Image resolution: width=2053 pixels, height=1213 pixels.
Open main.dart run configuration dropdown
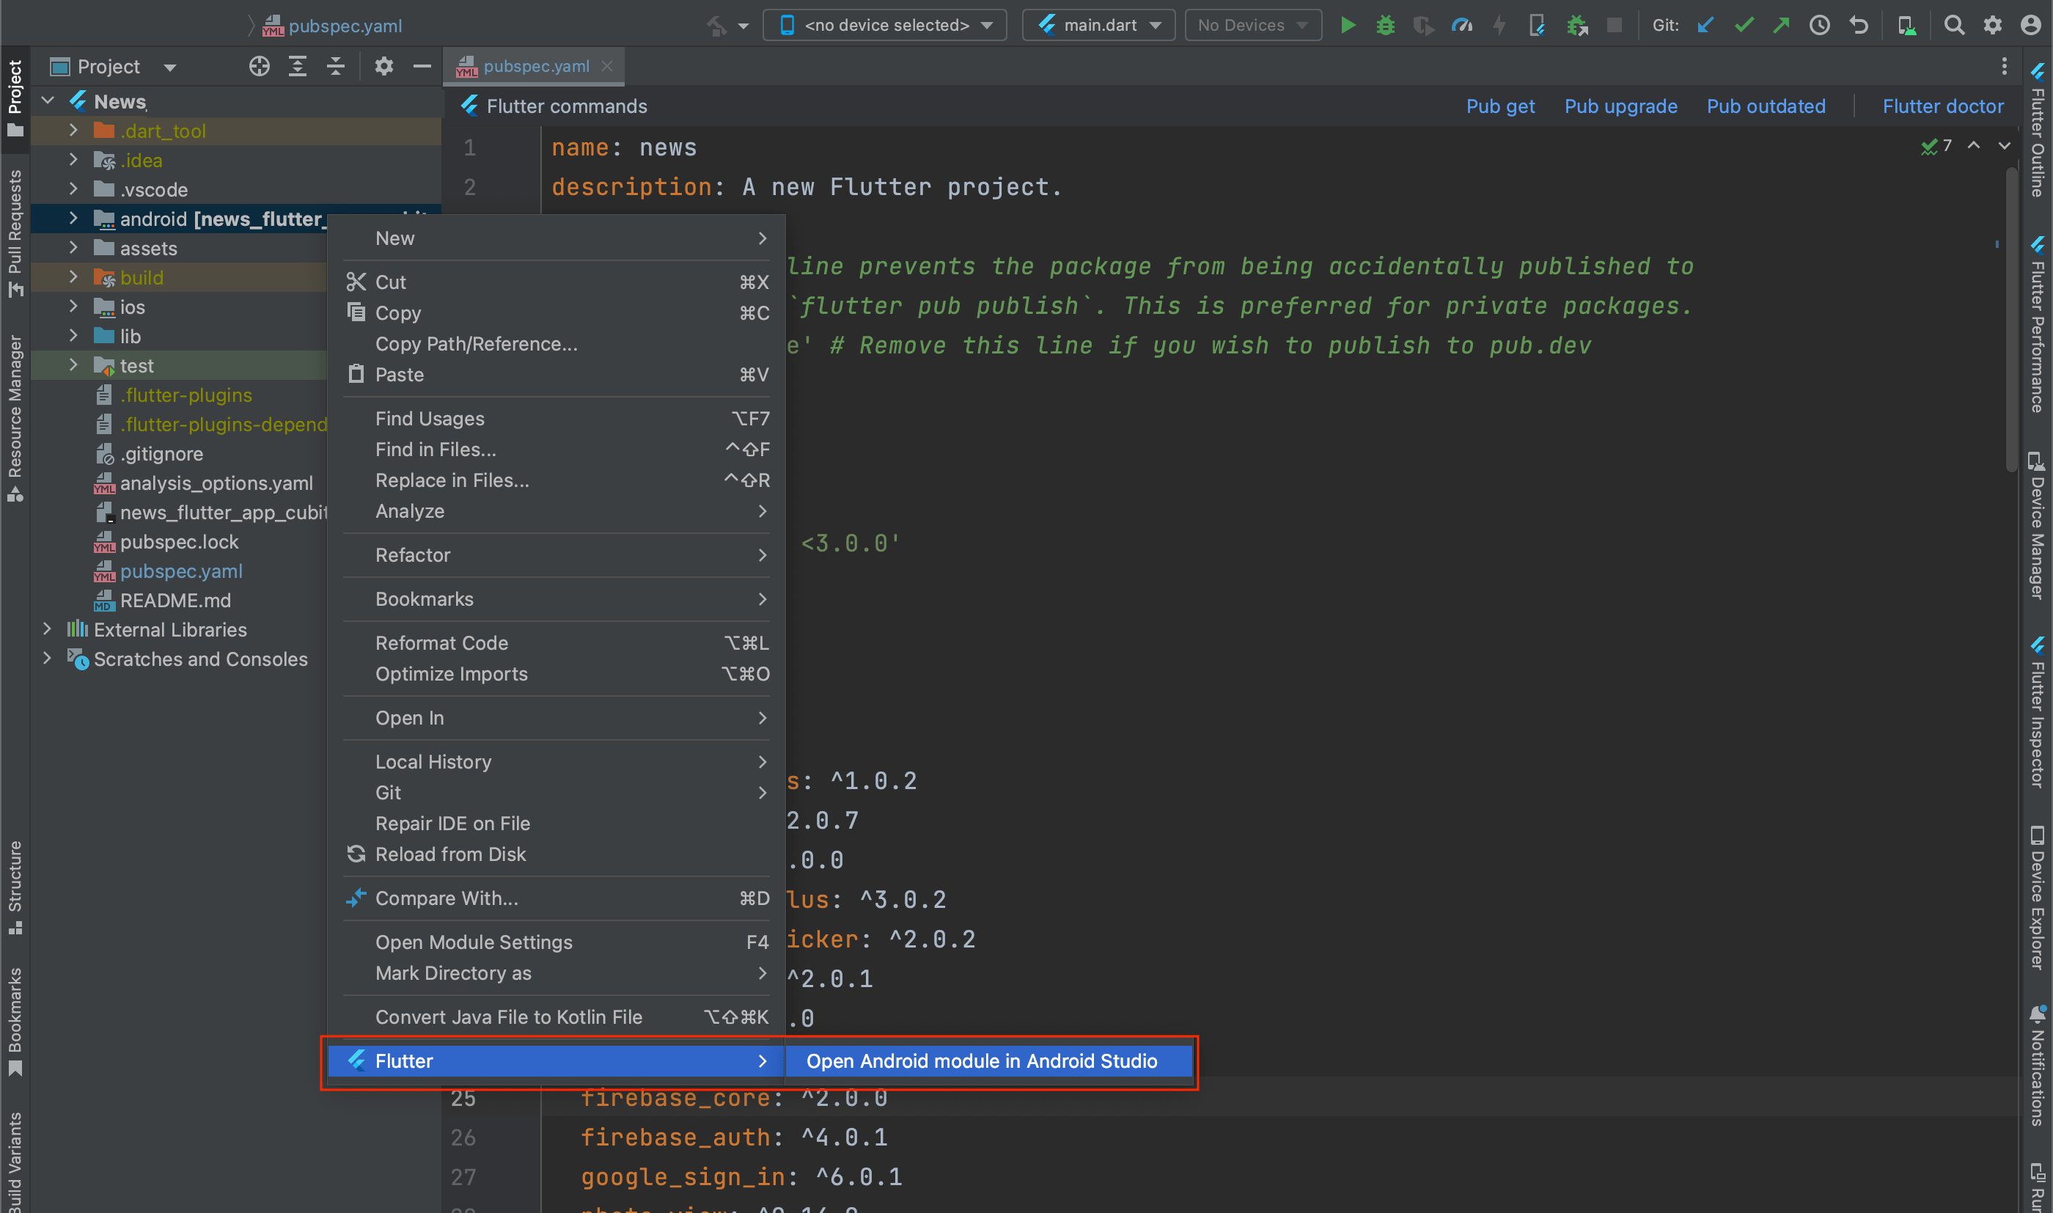[x=1098, y=26]
